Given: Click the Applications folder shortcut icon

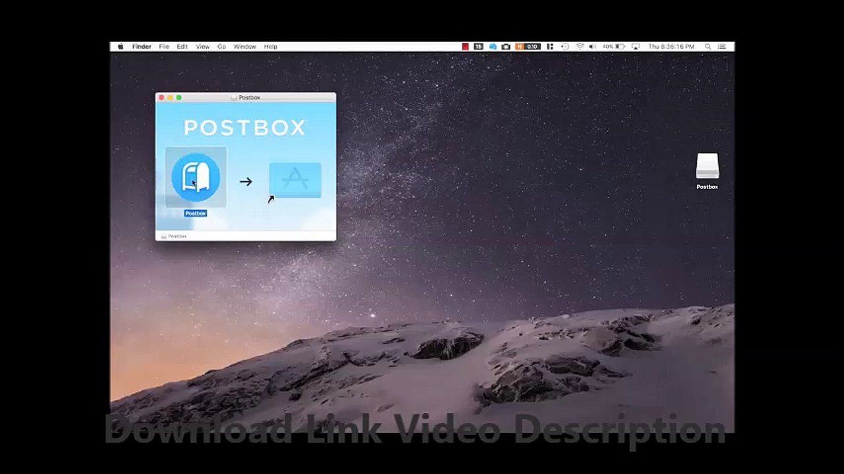Looking at the screenshot, I should (x=295, y=180).
